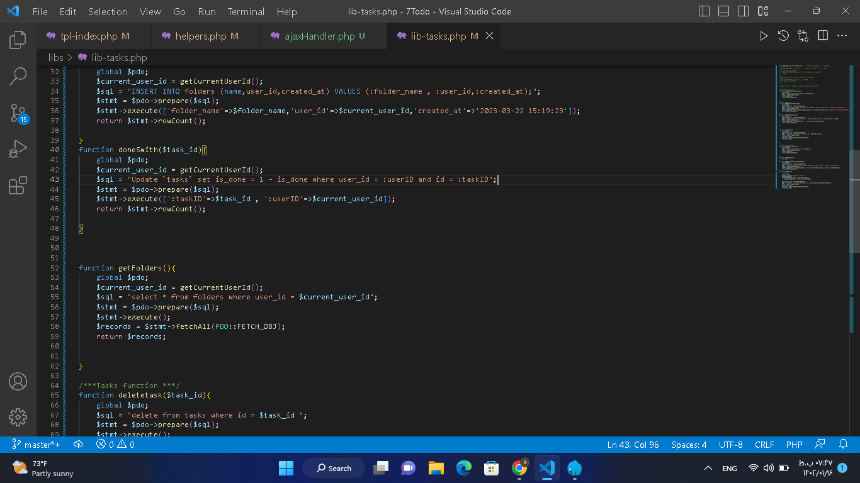This screenshot has width=860, height=483.
Task: Open changes compare icon in editor toolbar
Action: [x=803, y=36]
